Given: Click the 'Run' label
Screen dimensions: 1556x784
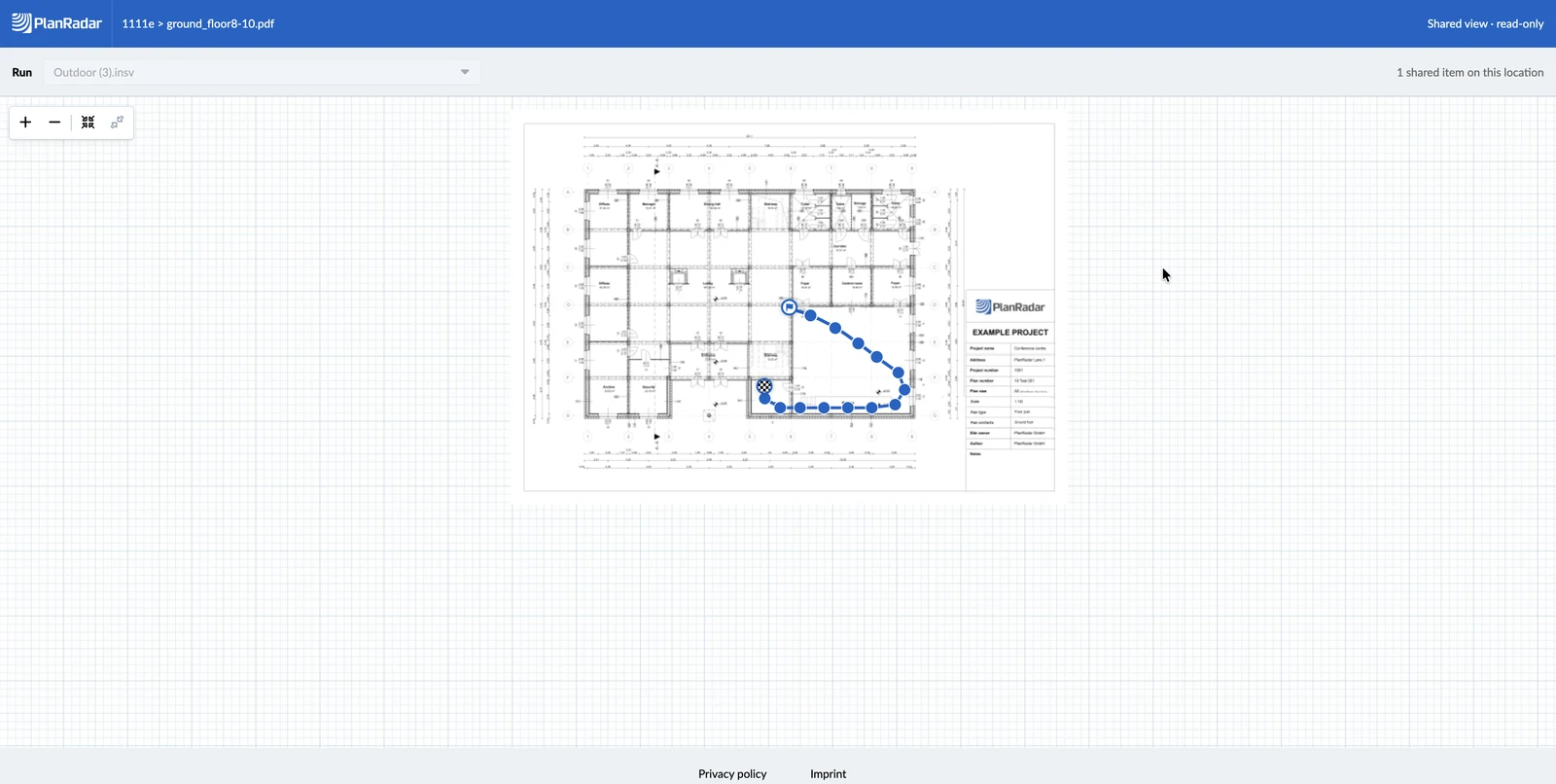Looking at the screenshot, I should click(21, 72).
